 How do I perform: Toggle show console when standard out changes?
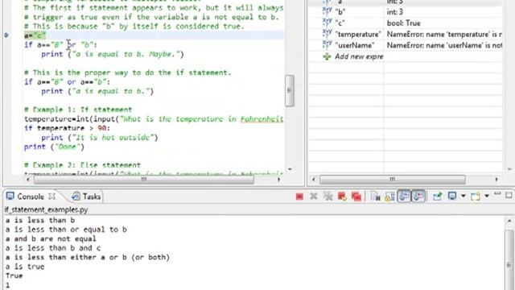404,197
